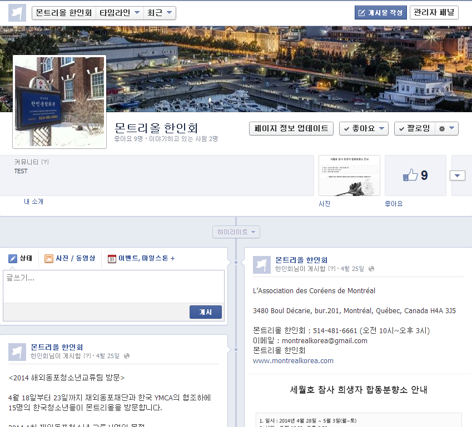Click the page flag icon in top bar

(17, 13)
